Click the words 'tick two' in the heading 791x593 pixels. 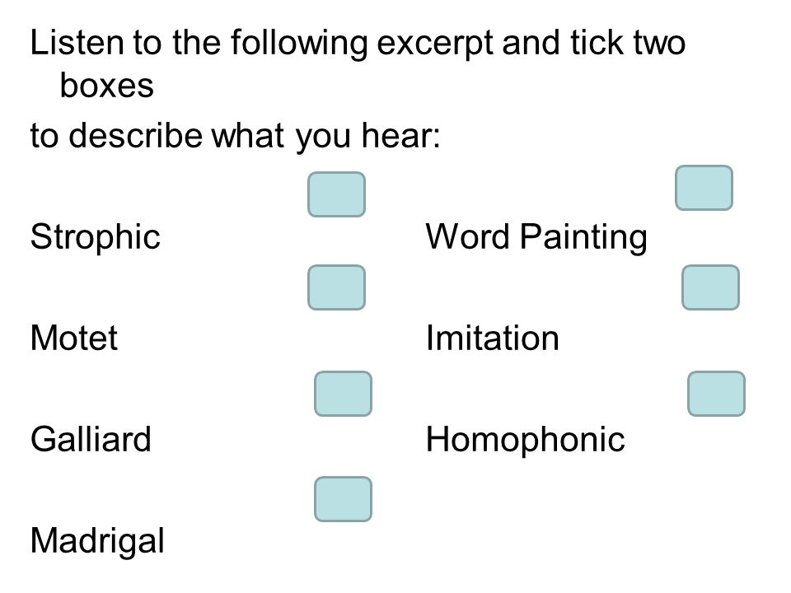(628, 42)
